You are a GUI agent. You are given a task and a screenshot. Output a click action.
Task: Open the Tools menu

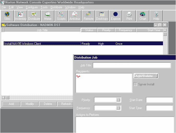click(x=44, y=7)
